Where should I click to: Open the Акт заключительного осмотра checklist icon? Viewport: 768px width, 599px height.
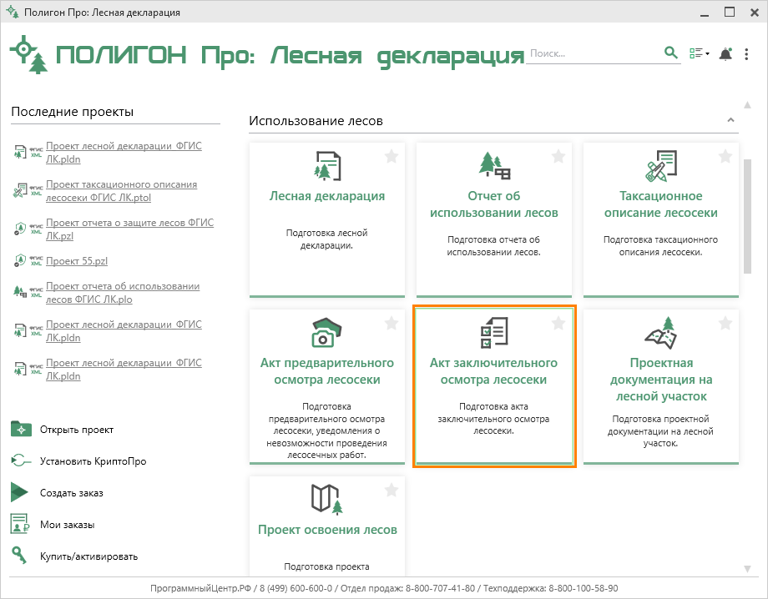pyautogui.click(x=494, y=333)
